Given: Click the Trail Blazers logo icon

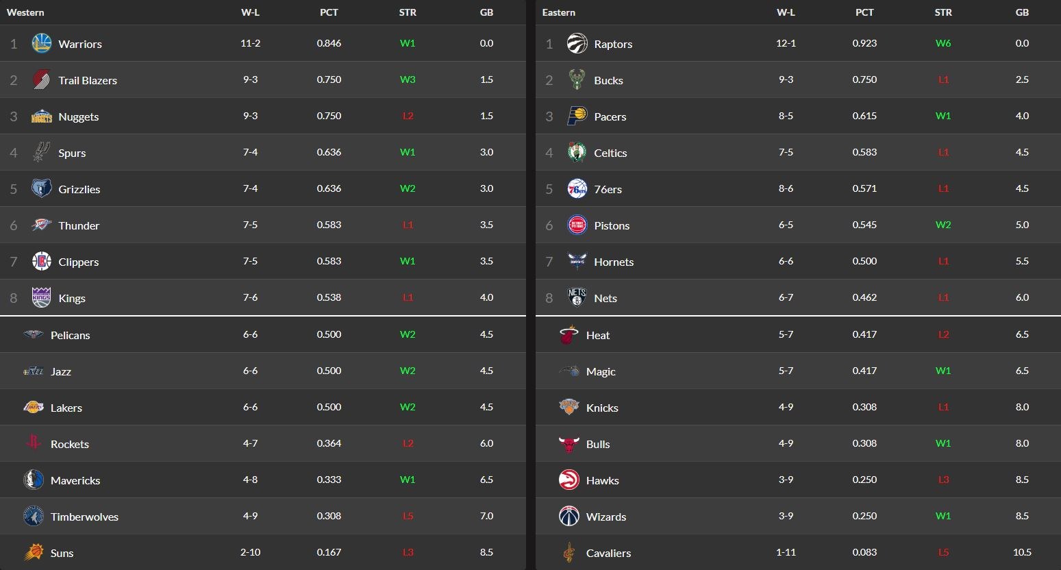Looking at the screenshot, I should (42, 80).
